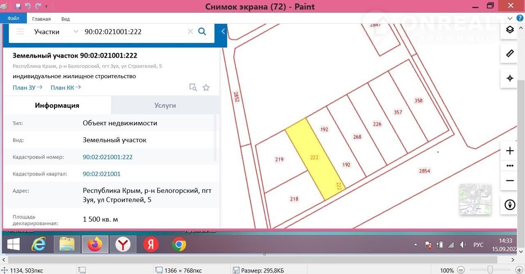Viewport: 525px width, 274px height.
Task: Open Yandex Browser from the taskbar
Action: 123,245
